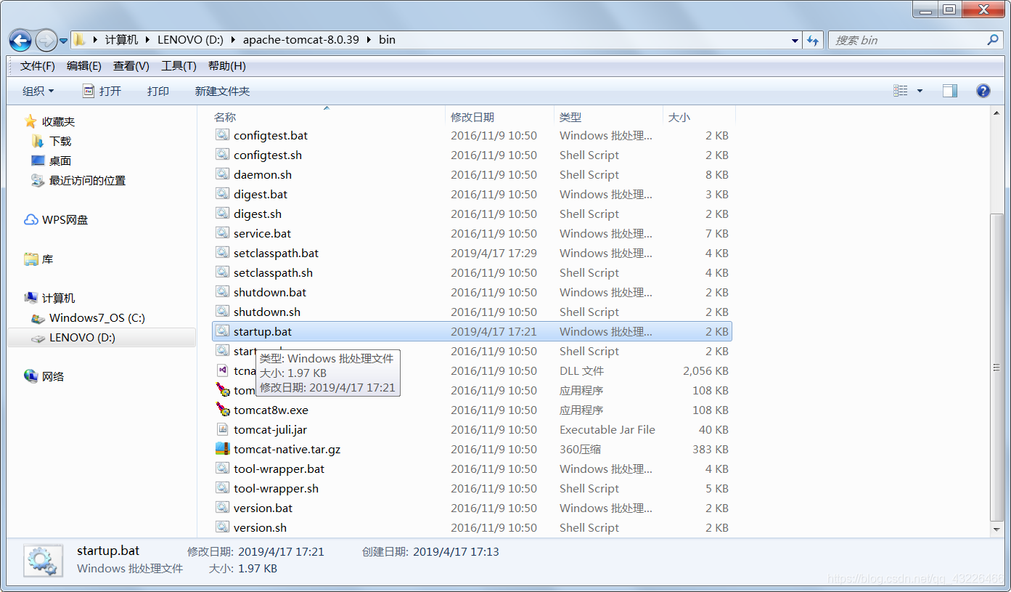1011x592 pixels.
Task: Sort by 类型 column header
Action: (570, 117)
